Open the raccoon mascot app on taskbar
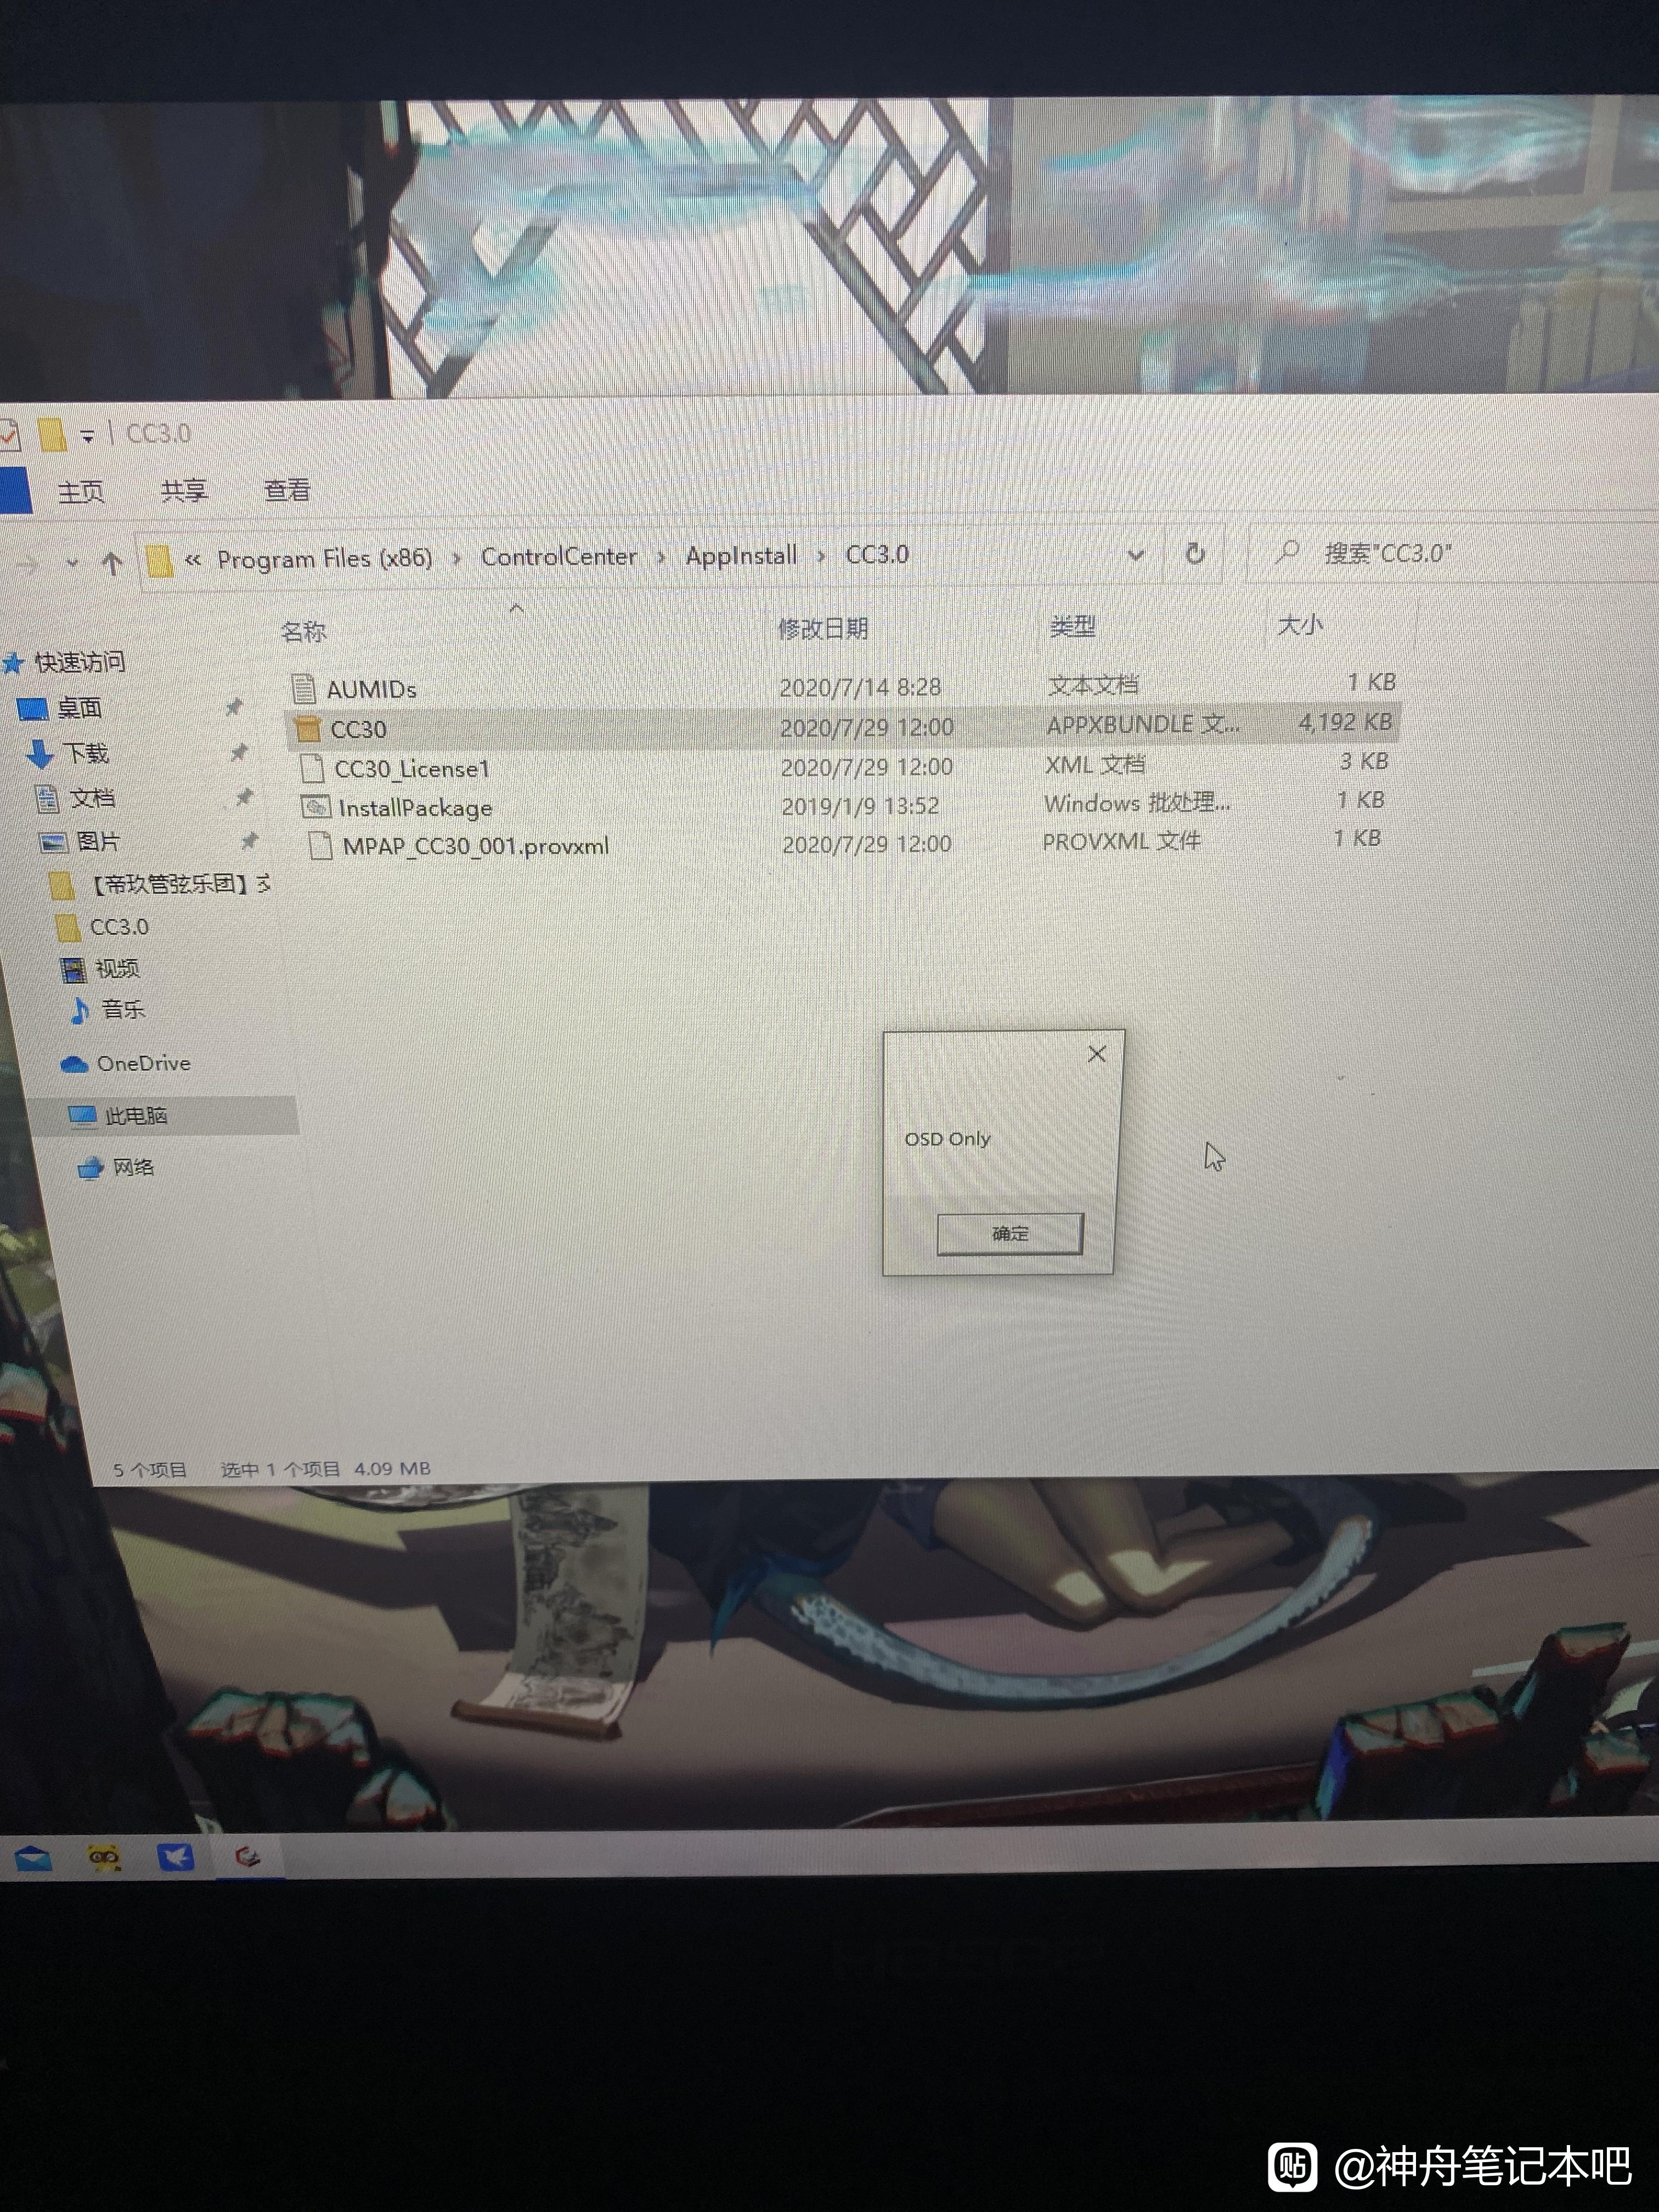1659x2212 pixels. [104, 1858]
